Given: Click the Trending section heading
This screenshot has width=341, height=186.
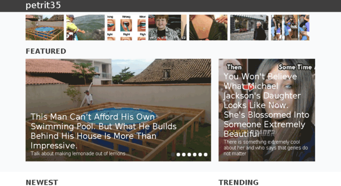Looking at the screenshot, I should (x=239, y=182).
